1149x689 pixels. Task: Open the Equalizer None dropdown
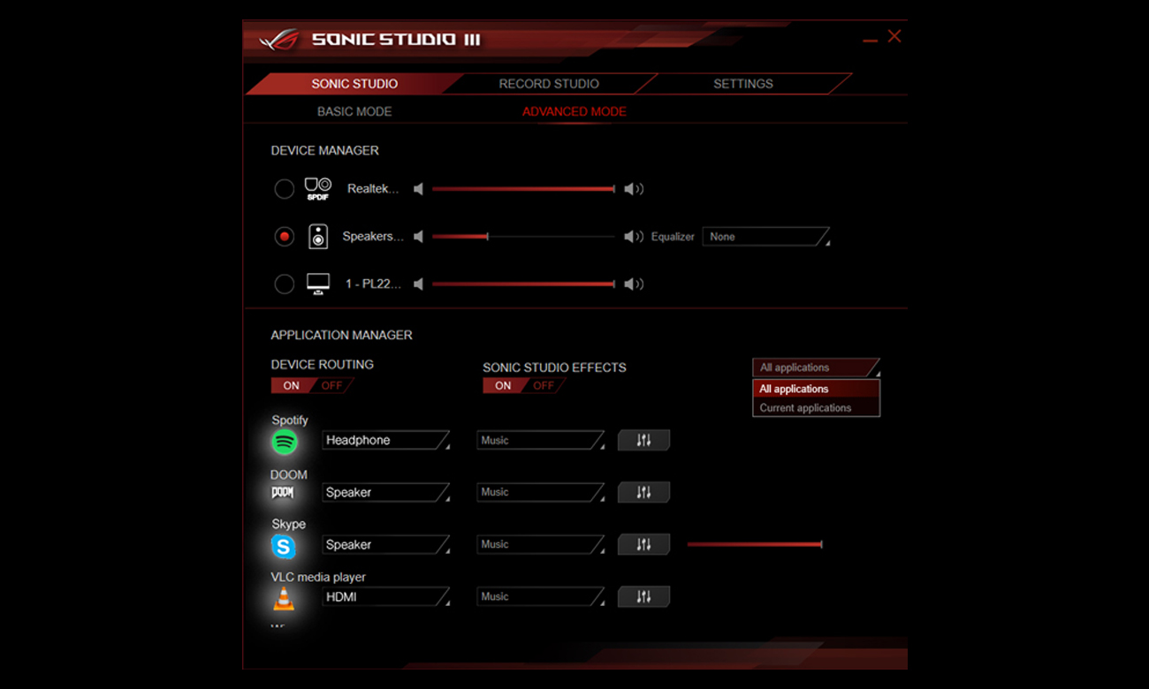[766, 237]
